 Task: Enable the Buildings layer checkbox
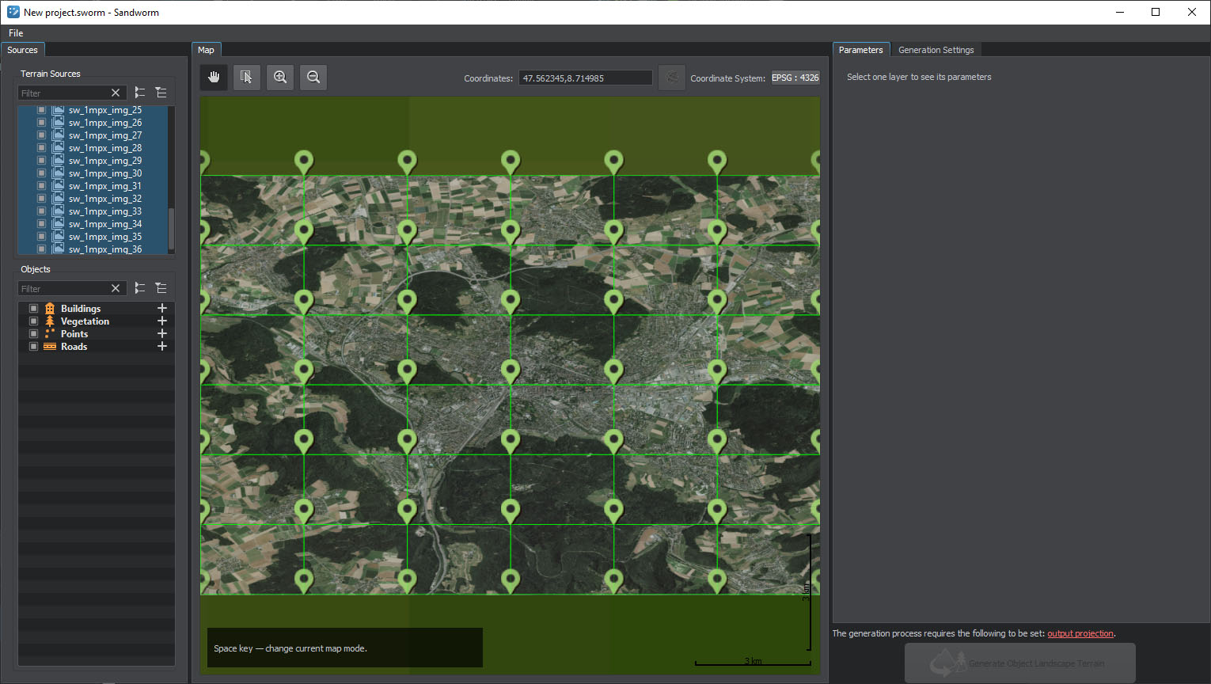33,308
